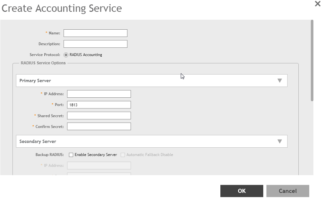Click the Secondary Server header bar
This screenshot has width=322, height=198.
[143, 141]
